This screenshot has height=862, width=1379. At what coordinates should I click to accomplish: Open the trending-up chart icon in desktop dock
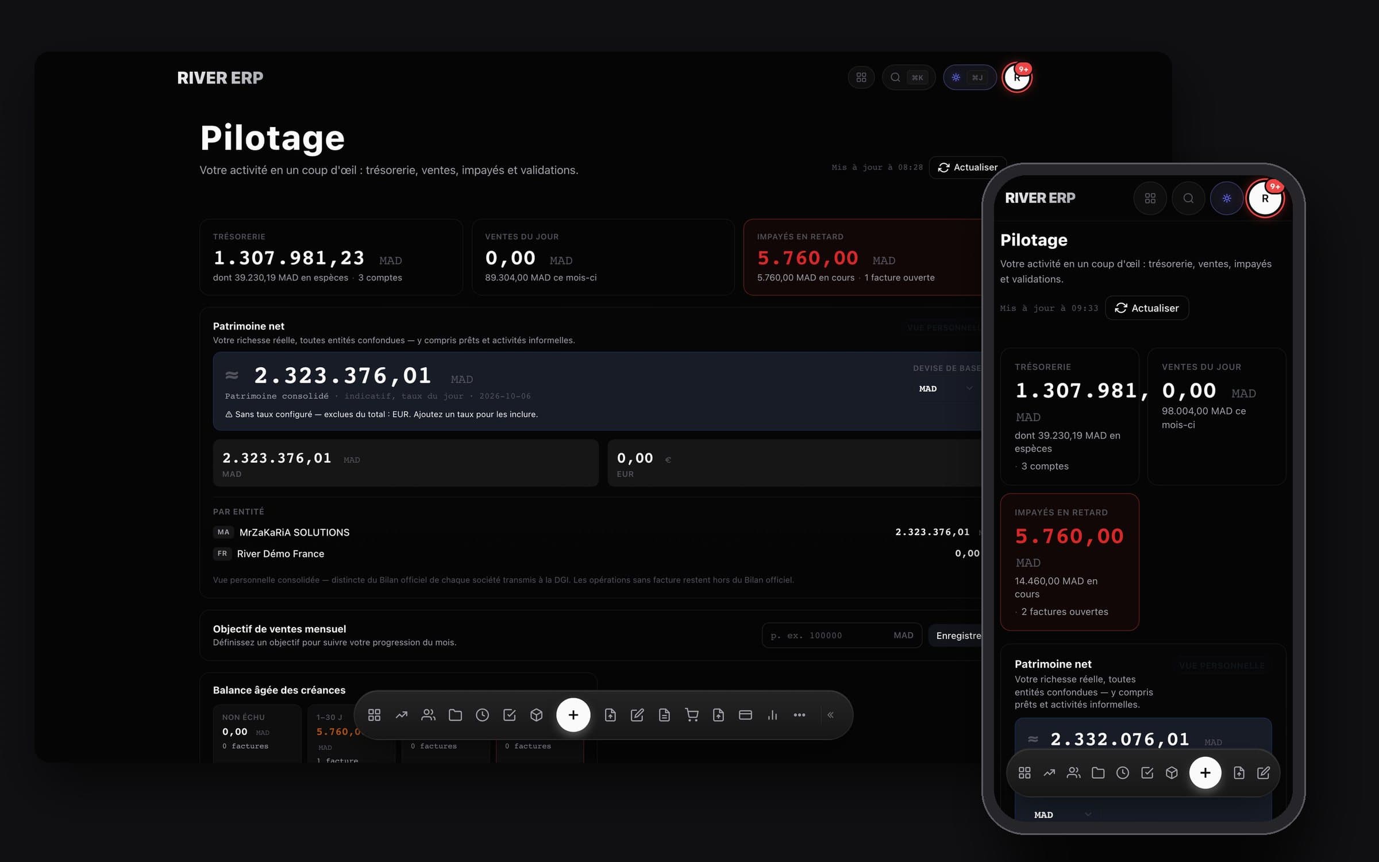[402, 715]
